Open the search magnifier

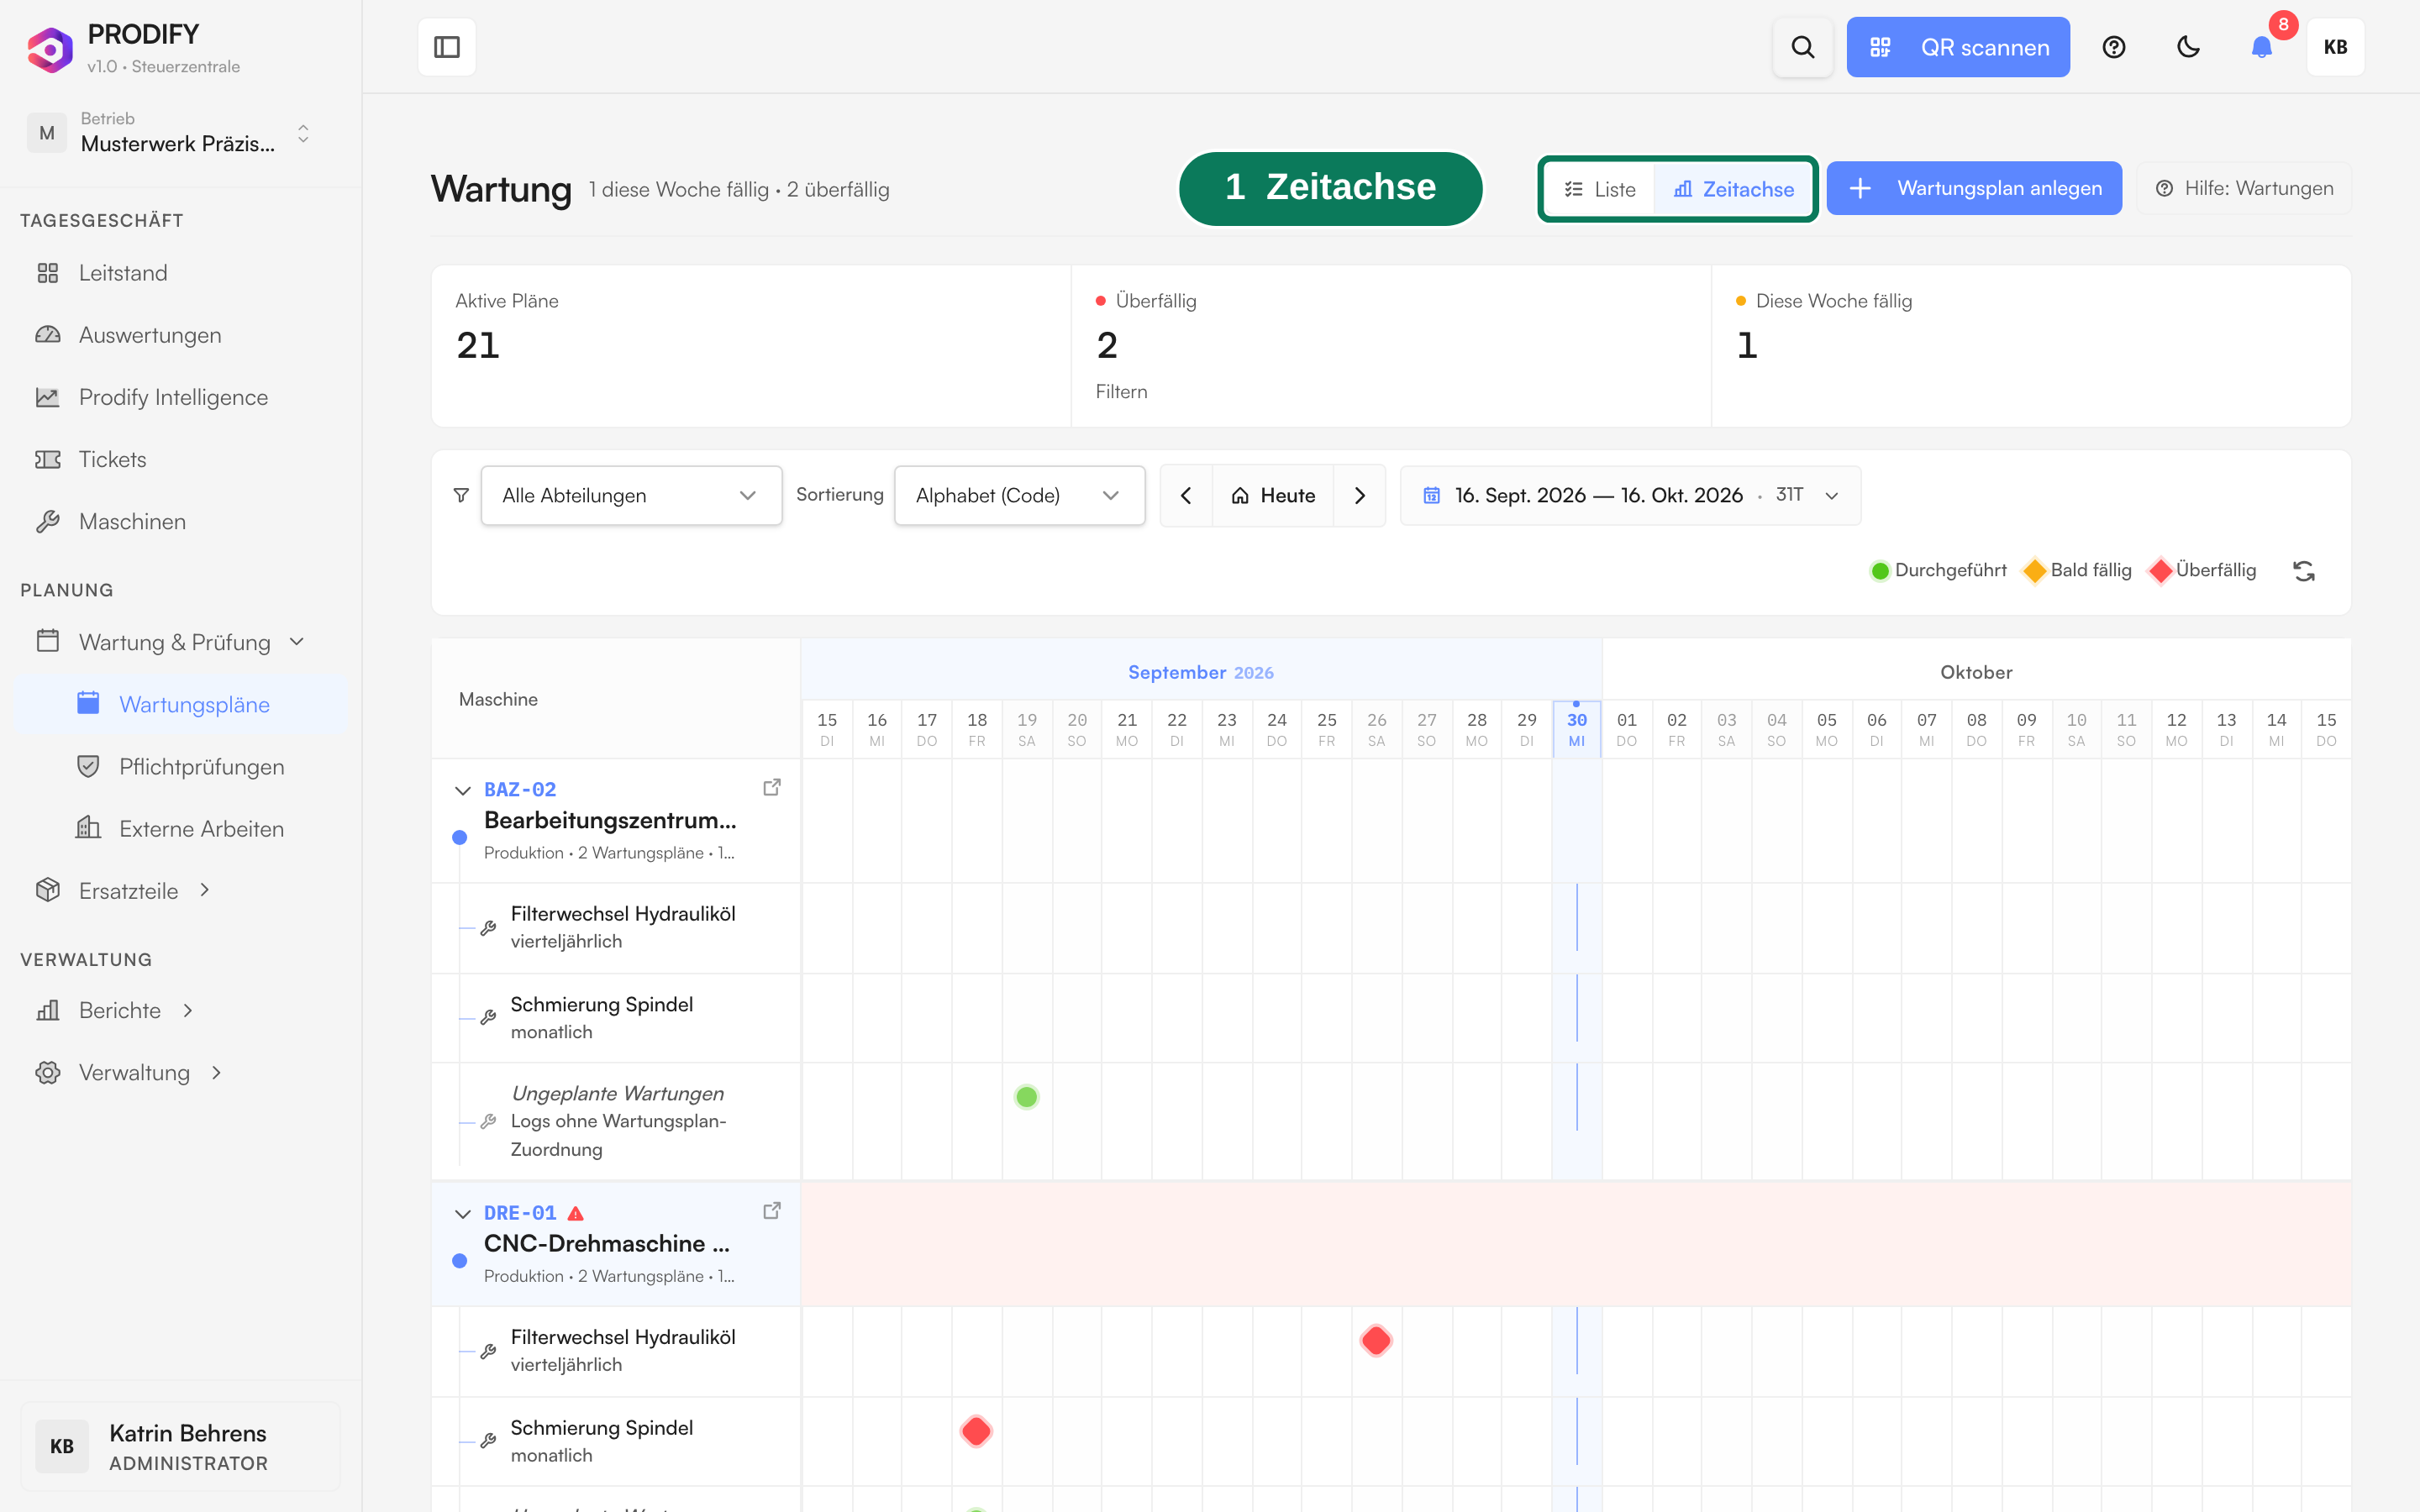pos(1802,47)
